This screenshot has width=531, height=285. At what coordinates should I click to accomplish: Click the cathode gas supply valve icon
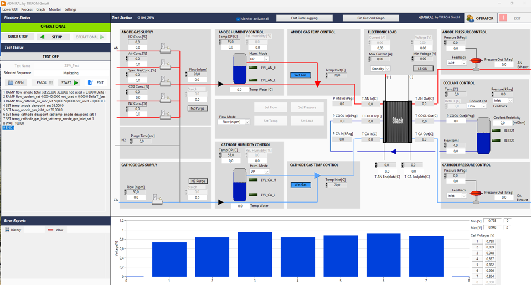click(157, 199)
